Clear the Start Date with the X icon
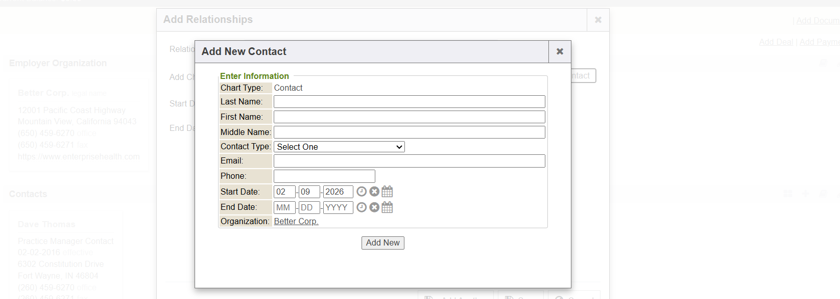 click(x=374, y=192)
